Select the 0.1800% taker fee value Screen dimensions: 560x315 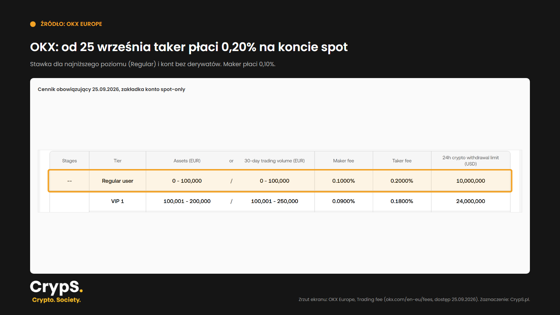point(402,201)
